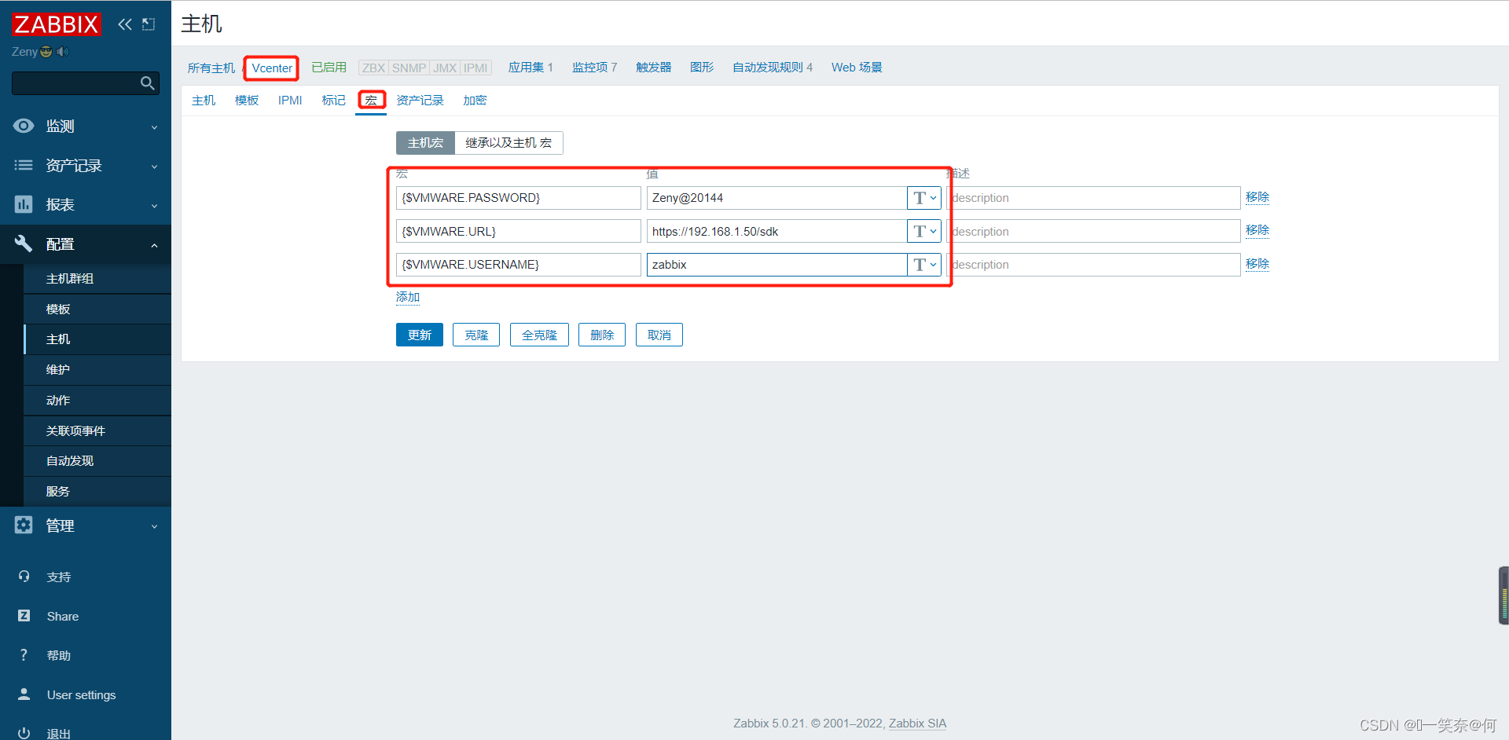This screenshot has width=1509, height=740.
Task: Open 主机群组 in sidebar
Action: pos(70,279)
